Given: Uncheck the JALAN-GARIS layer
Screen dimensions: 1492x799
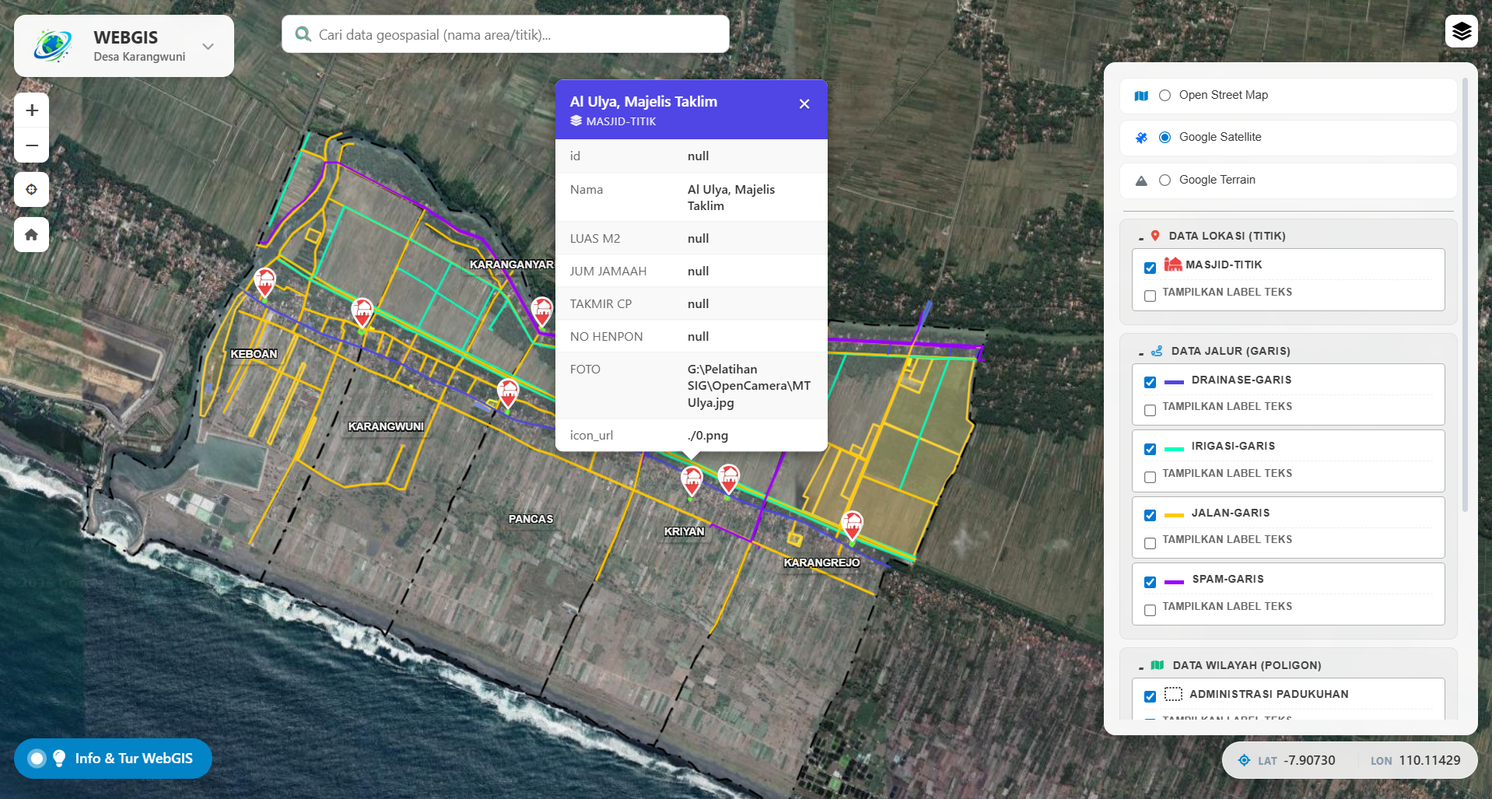Looking at the screenshot, I should coord(1150,515).
